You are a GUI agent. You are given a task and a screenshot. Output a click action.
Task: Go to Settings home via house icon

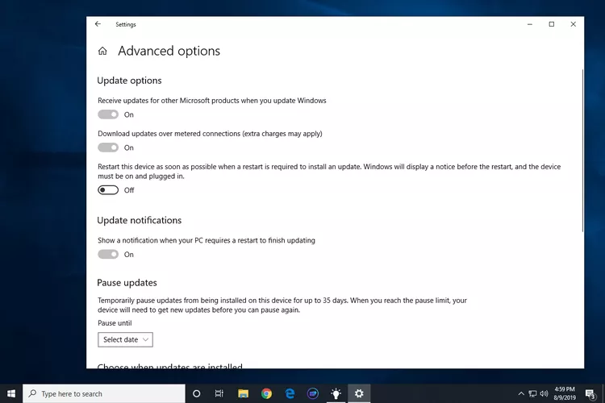point(102,52)
